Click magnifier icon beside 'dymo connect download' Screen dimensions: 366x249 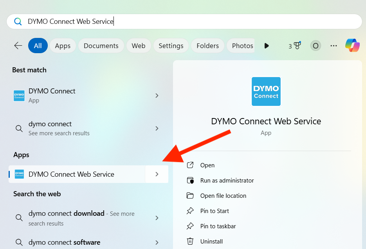tap(19, 218)
